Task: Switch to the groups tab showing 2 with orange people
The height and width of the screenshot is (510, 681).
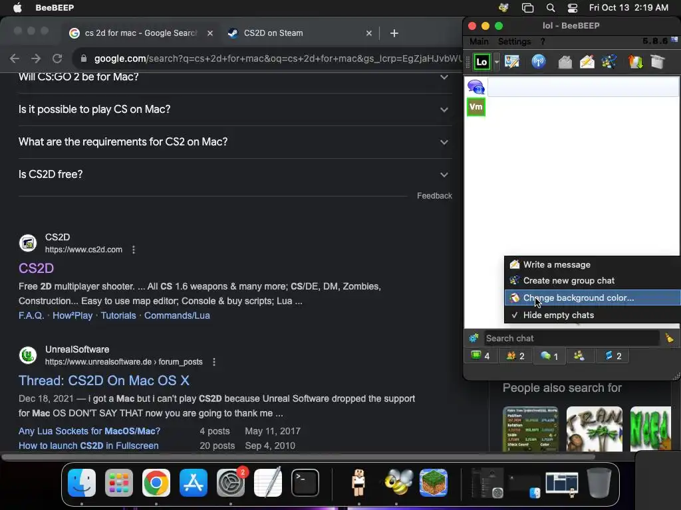Action: click(x=515, y=356)
